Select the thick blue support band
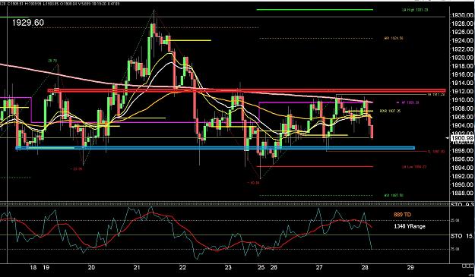Viewport: 475px width, 277px height. (x=215, y=148)
